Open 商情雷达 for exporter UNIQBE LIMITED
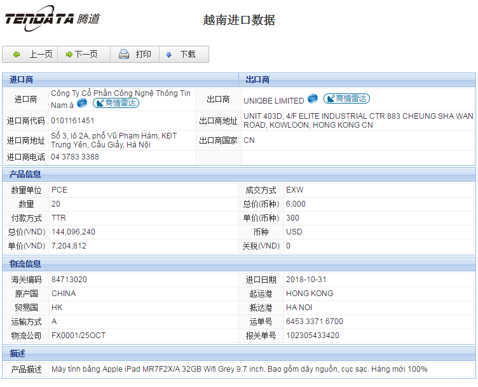 [x=346, y=99]
